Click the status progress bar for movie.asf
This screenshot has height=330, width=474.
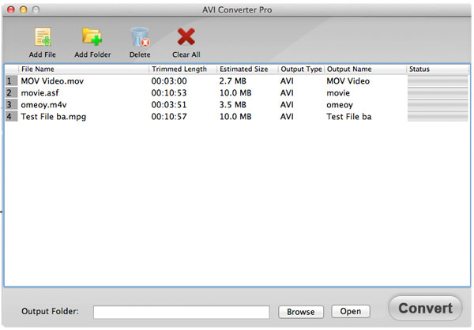click(x=438, y=93)
